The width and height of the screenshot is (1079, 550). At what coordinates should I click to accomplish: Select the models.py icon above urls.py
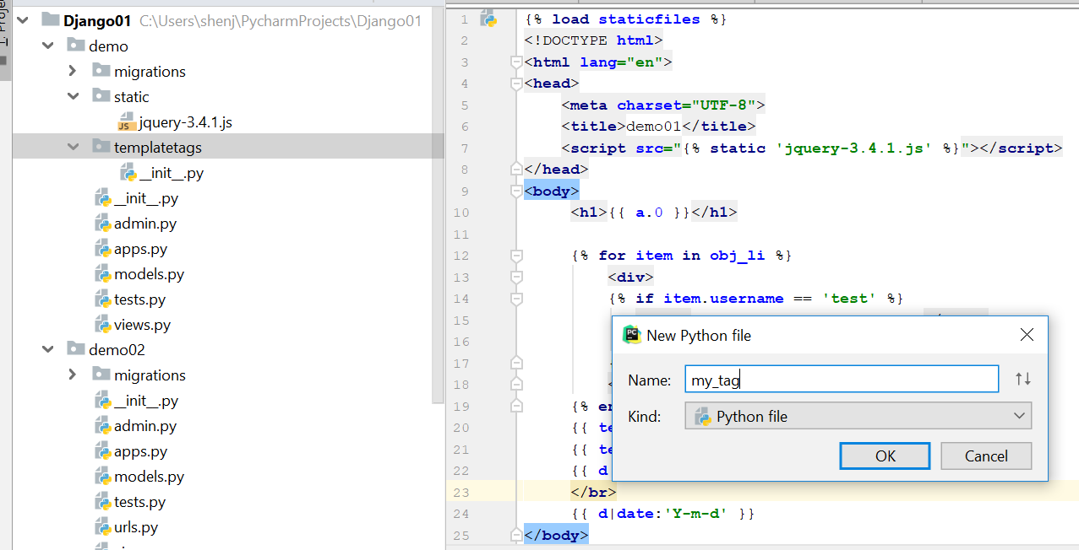click(102, 477)
